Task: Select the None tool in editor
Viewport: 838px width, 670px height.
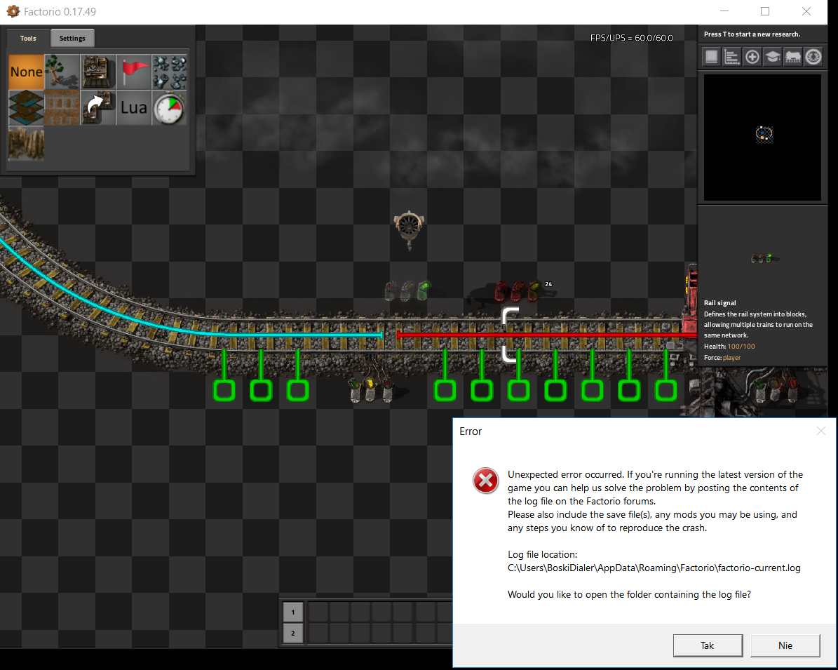Action: click(26, 72)
